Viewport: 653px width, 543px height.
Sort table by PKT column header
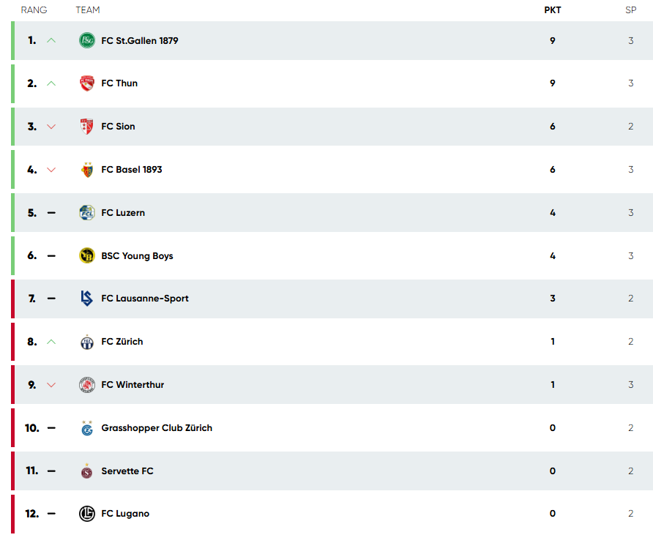click(552, 10)
